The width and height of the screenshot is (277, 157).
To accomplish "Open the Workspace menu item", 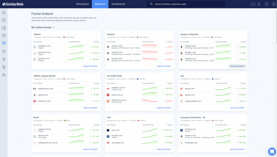I will (x=82, y=4).
